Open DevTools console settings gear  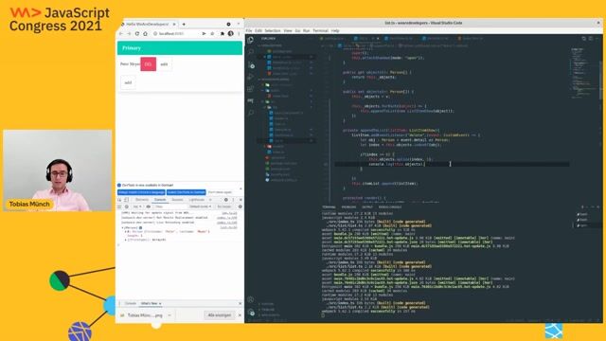pyautogui.click(x=240, y=206)
